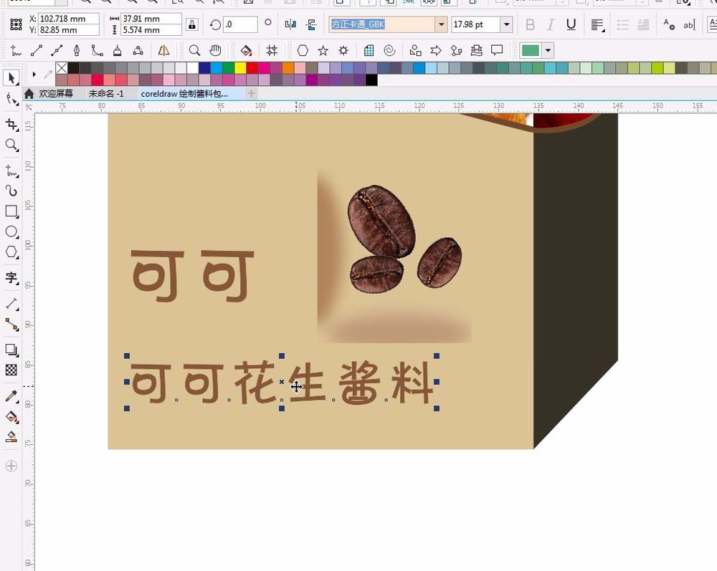Select the Connector tool in left toolbox

point(11,325)
